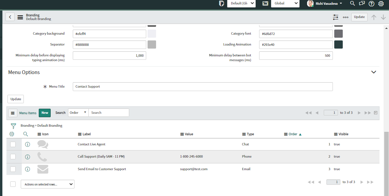Select the Call Support row checkbox
This screenshot has height=196, width=389.
pyautogui.click(x=13, y=157)
